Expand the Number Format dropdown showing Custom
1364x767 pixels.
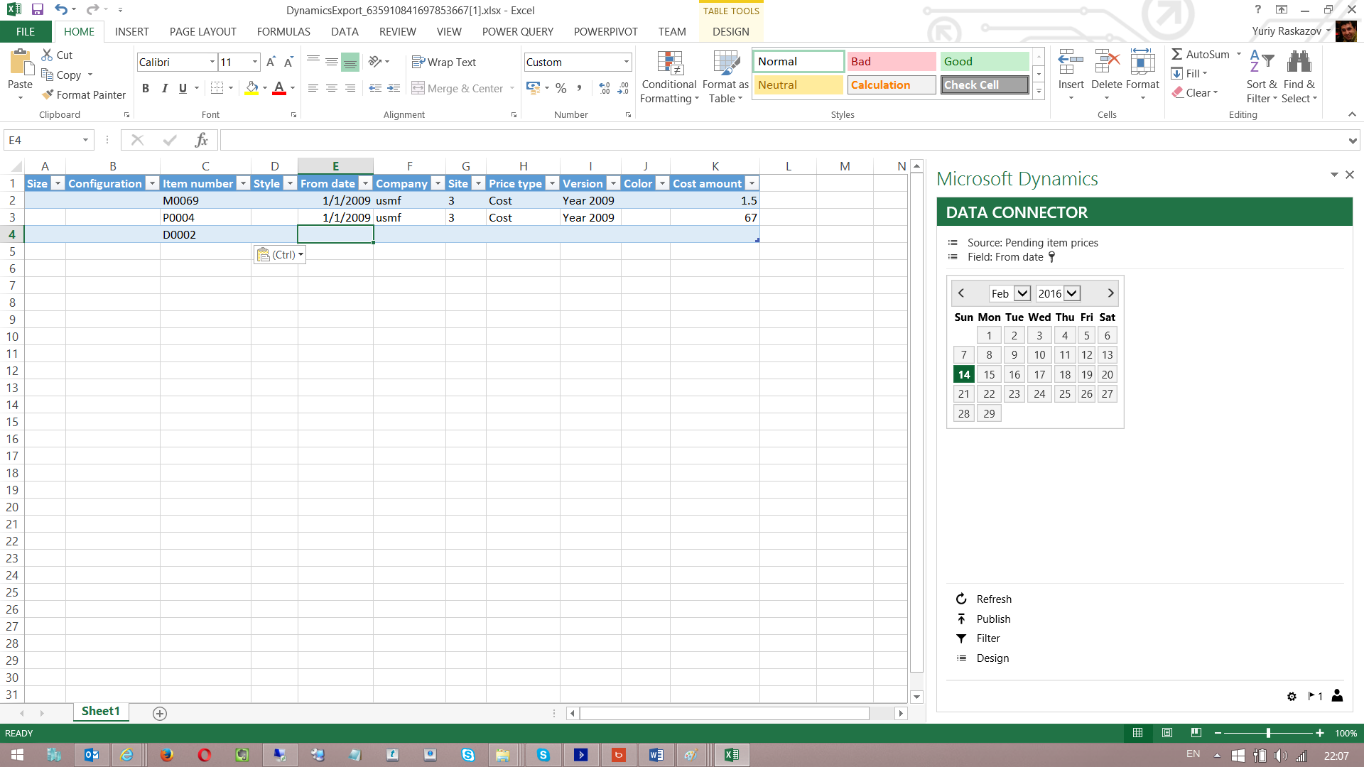(627, 62)
